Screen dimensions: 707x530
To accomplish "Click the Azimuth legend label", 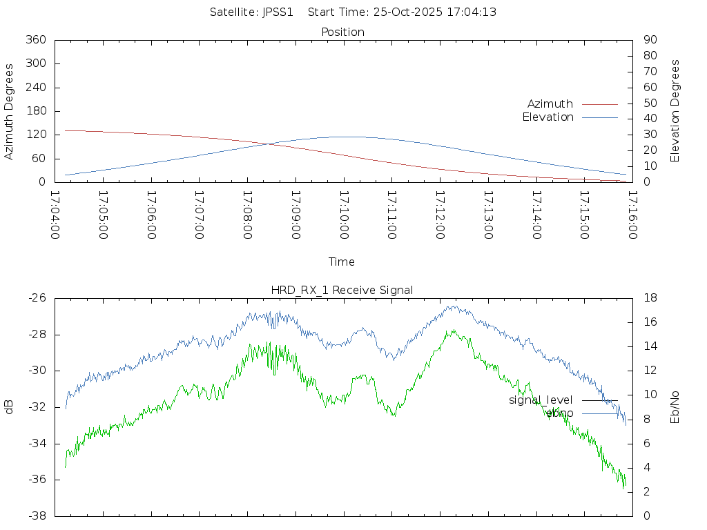I will (550, 104).
